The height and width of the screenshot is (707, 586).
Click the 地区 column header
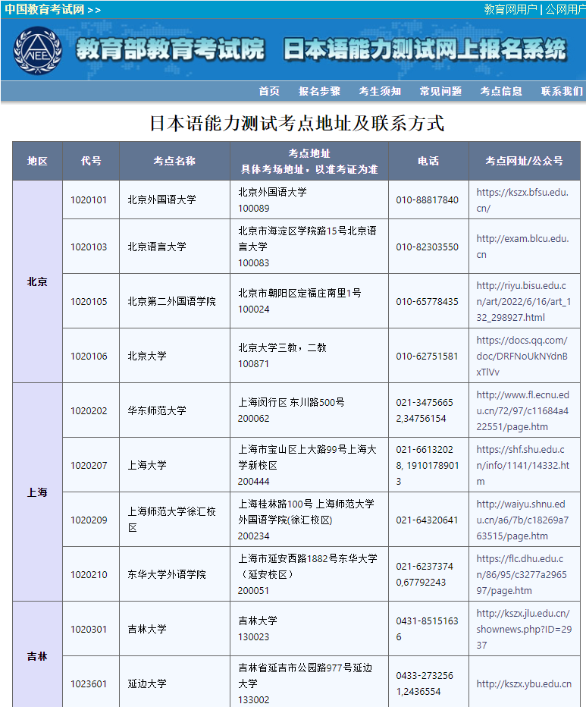(37, 161)
